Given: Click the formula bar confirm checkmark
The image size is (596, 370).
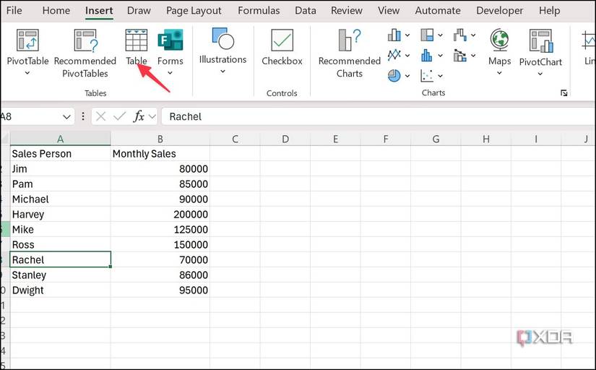Looking at the screenshot, I should click(x=120, y=116).
